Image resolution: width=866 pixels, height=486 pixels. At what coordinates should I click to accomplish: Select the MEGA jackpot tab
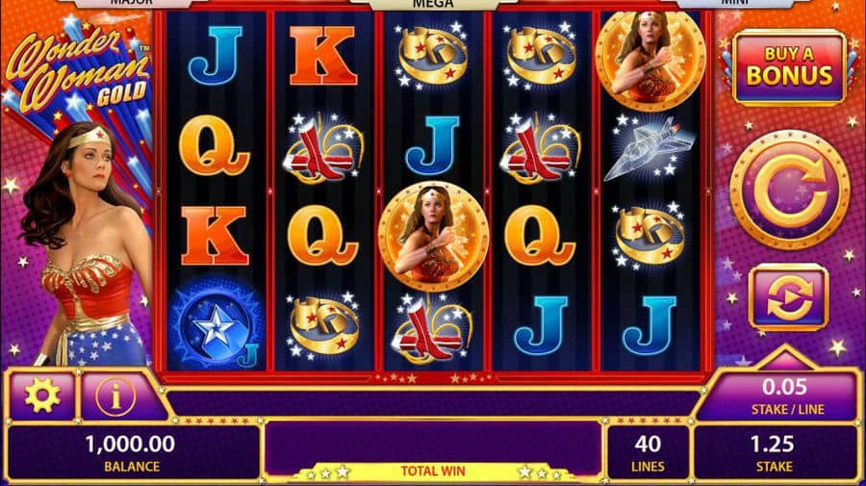(x=432, y=5)
